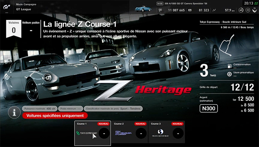Click the 3e 6 500 prize amount

point(248,110)
